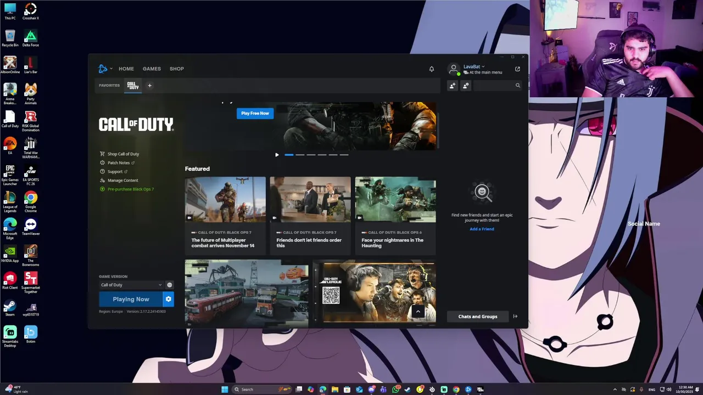Open Party Animals desktop icon
This screenshot has height=395, width=703.
point(31,94)
